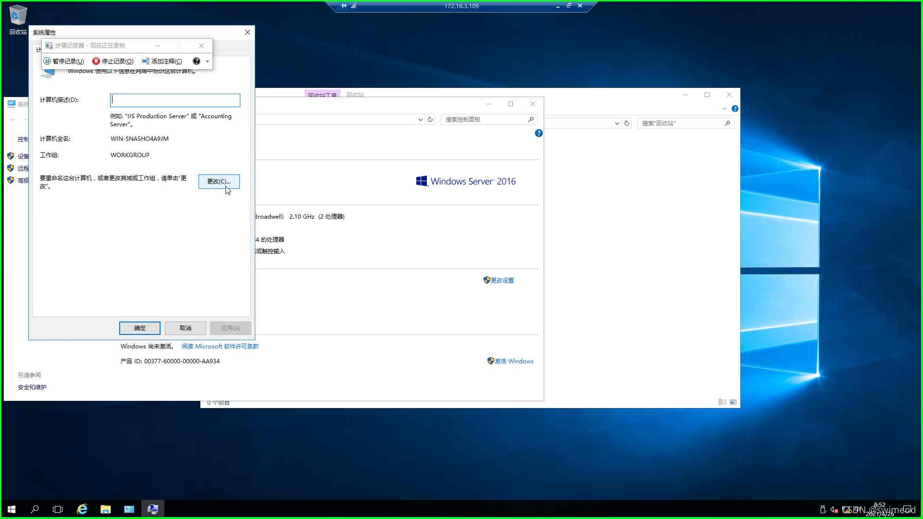Image resolution: width=923 pixels, height=519 pixels.
Task: Maximize the System control panel window
Action: 511,104
